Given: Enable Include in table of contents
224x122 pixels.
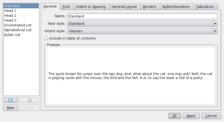Looking at the screenshot, I should point(46,38).
